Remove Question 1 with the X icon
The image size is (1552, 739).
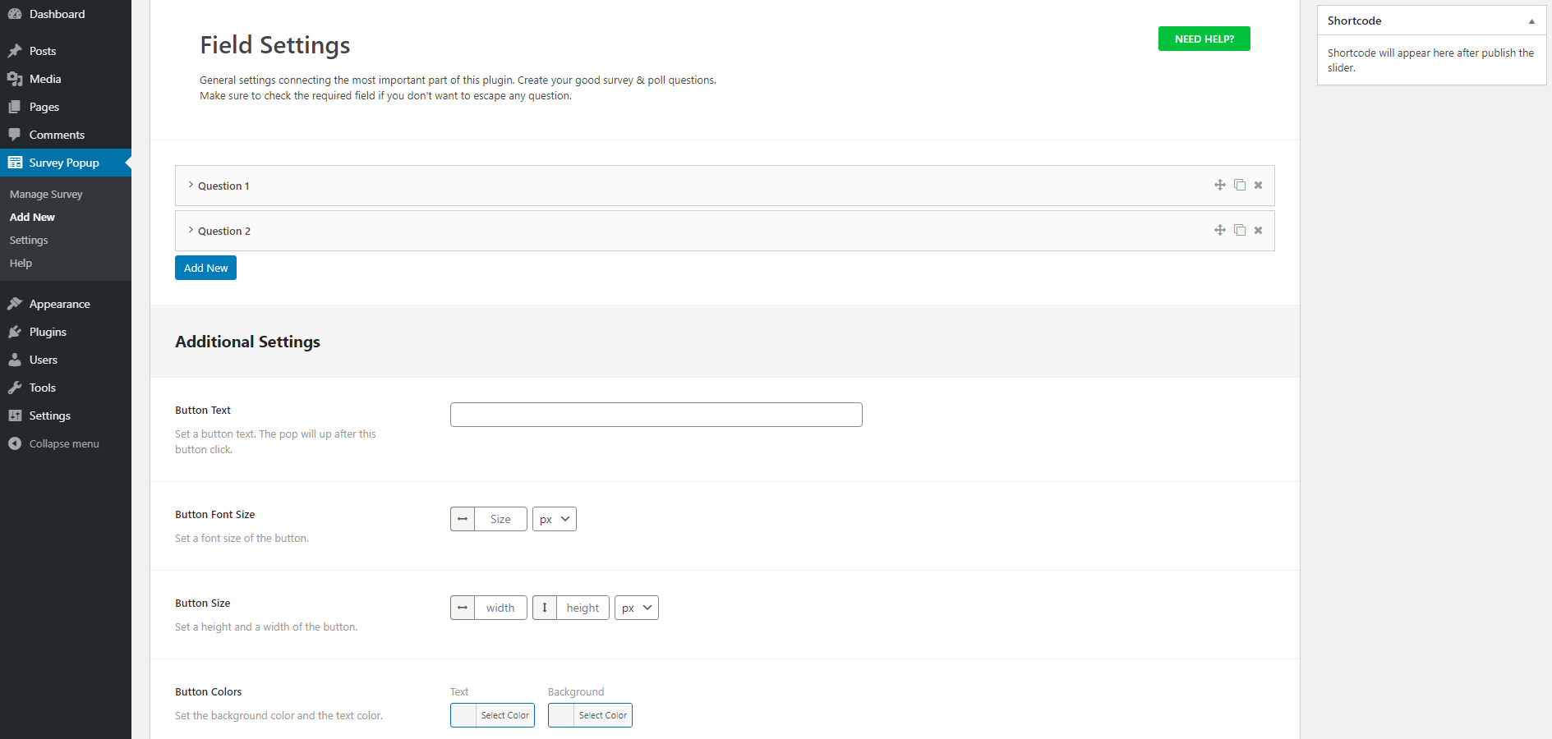[x=1258, y=185]
